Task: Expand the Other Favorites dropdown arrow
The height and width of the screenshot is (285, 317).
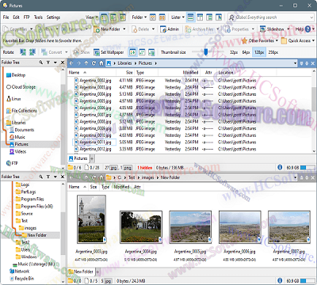Action: click(x=277, y=40)
